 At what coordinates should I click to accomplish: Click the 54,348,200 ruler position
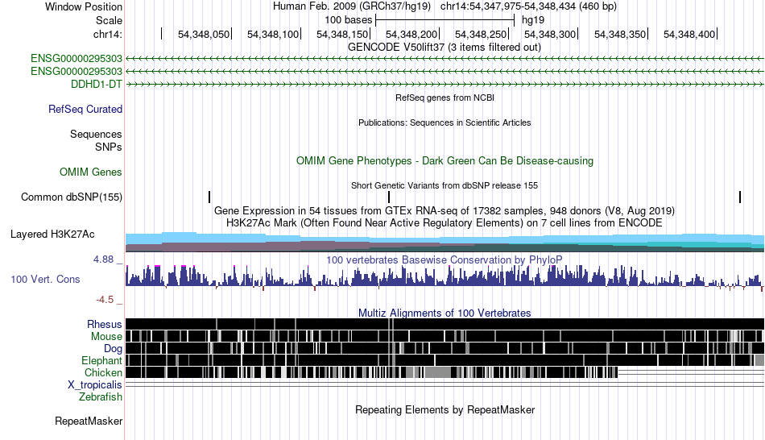click(x=411, y=34)
